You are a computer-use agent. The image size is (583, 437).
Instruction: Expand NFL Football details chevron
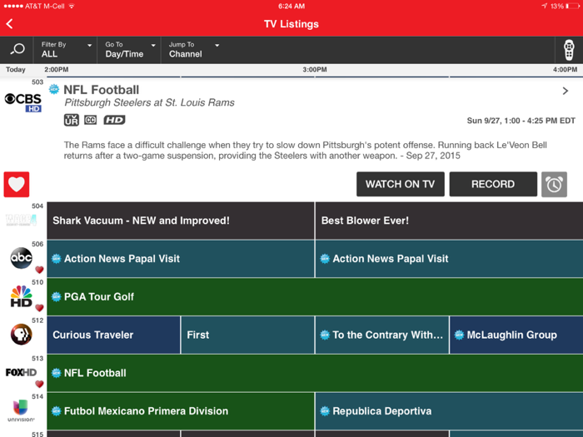(566, 91)
